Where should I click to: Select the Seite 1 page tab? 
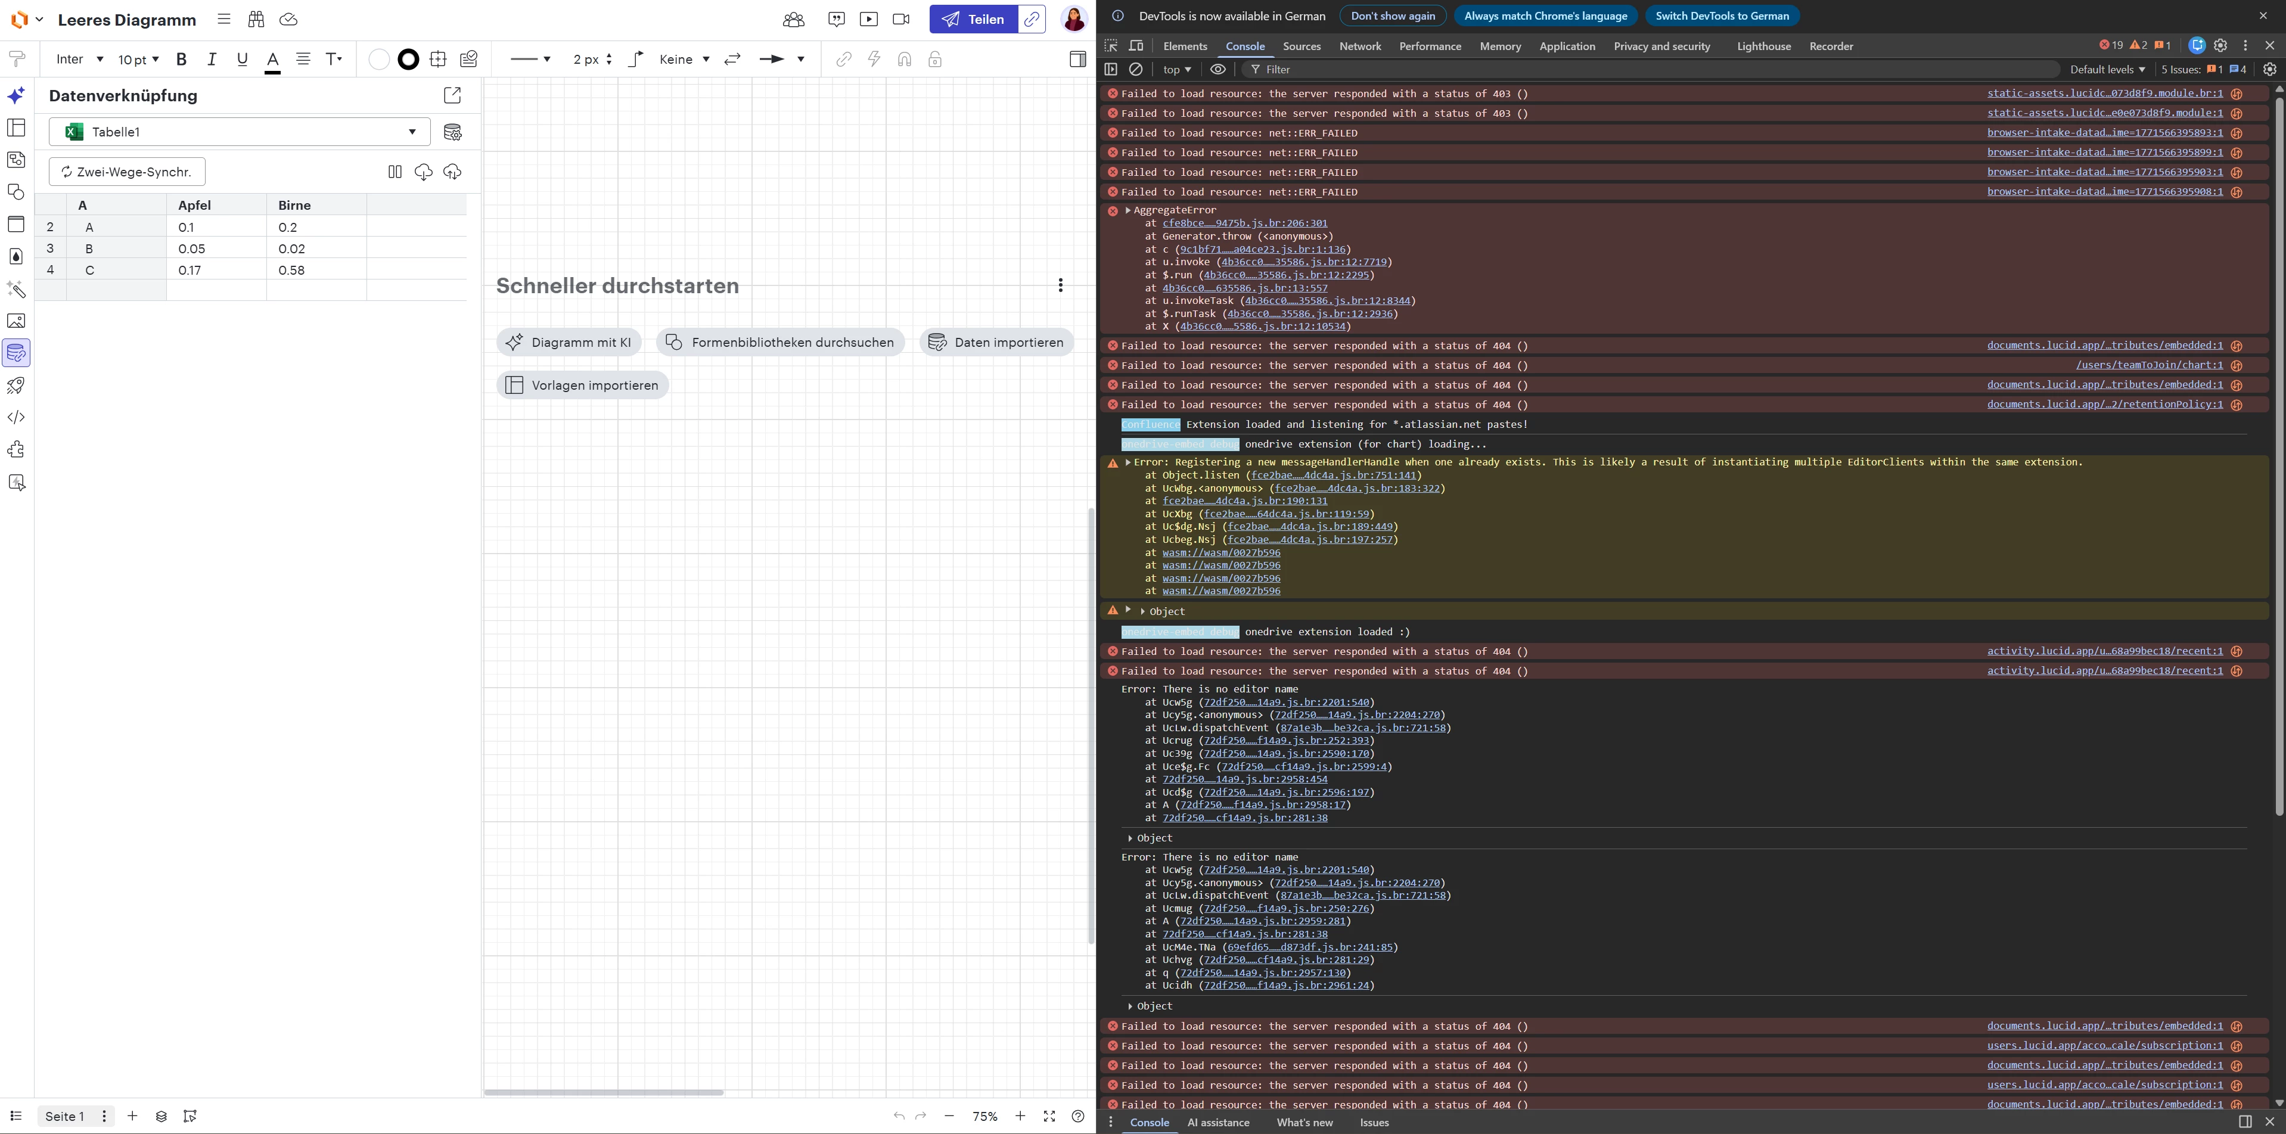coord(65,1116)
